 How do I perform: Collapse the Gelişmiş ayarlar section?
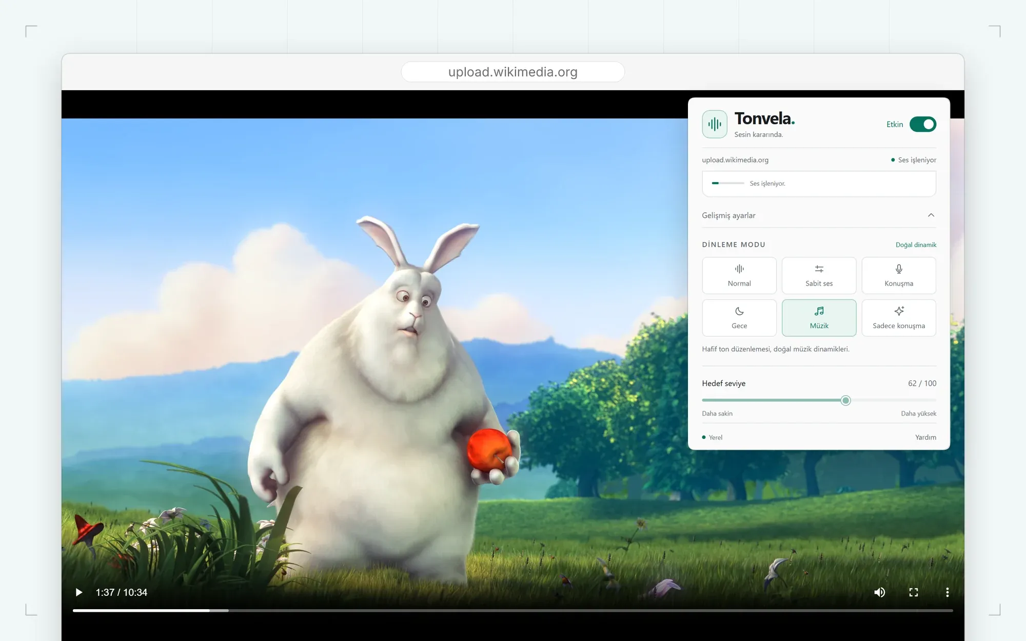(x=819, y=215)
